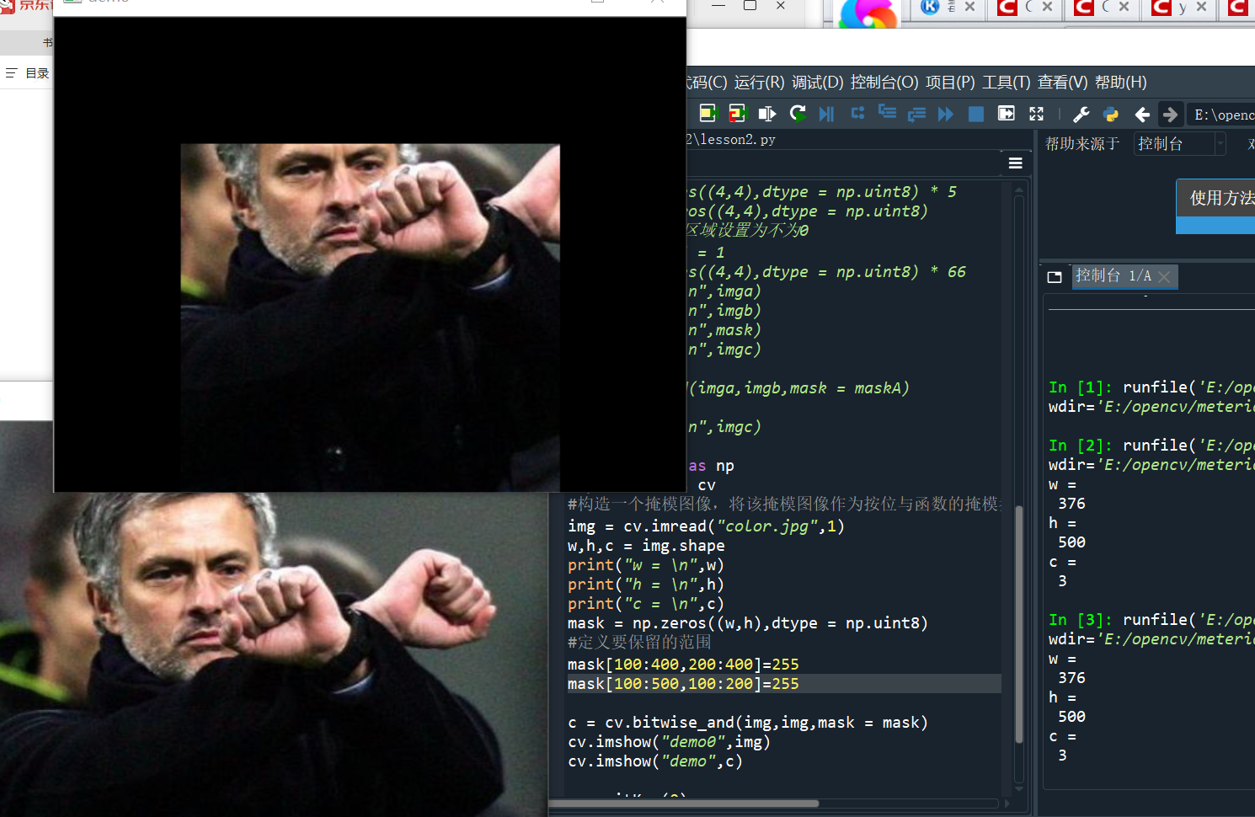Open the editor options hamburger menu
Screen dimensions: 1255x817
click(1015, 163)
